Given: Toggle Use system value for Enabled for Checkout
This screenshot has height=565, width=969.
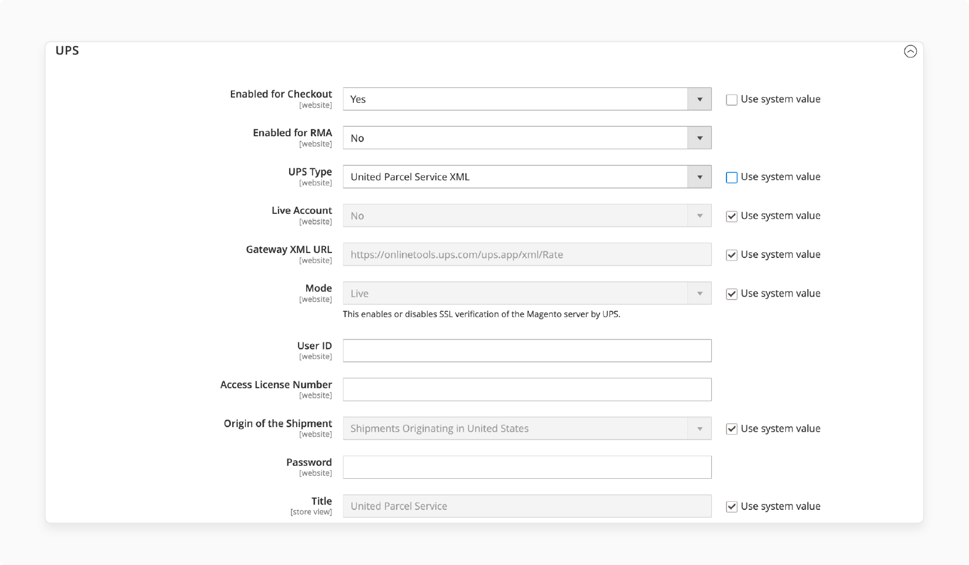Looking at the screenshot, I should (731, 99).
